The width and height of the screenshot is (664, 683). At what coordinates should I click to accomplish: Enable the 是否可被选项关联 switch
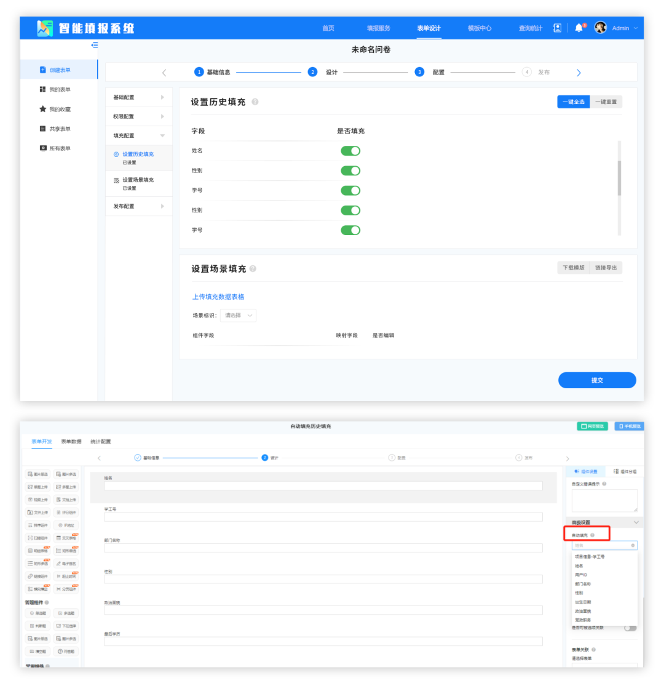coord(630,628)
